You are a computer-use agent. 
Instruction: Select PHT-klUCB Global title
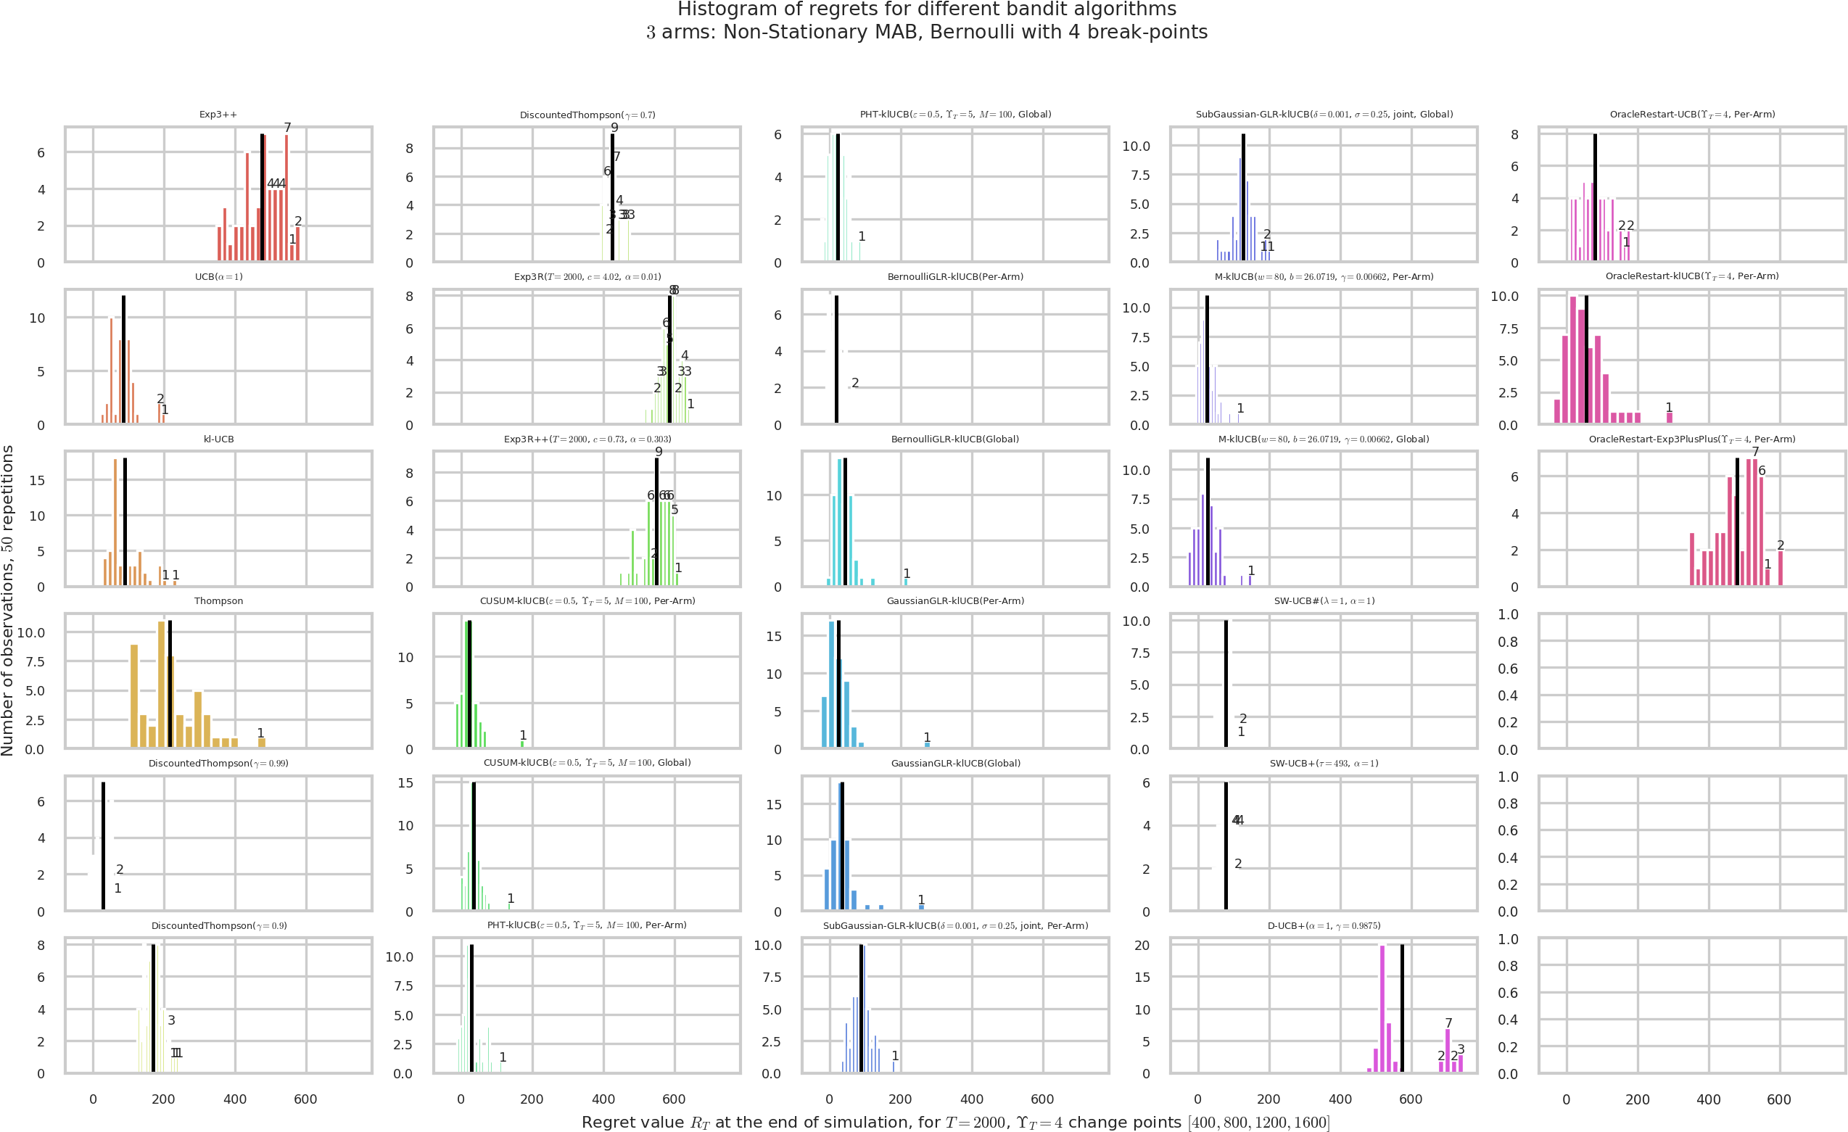pos(955,114)
